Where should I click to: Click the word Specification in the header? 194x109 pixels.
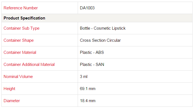click(x=33, y=18)
